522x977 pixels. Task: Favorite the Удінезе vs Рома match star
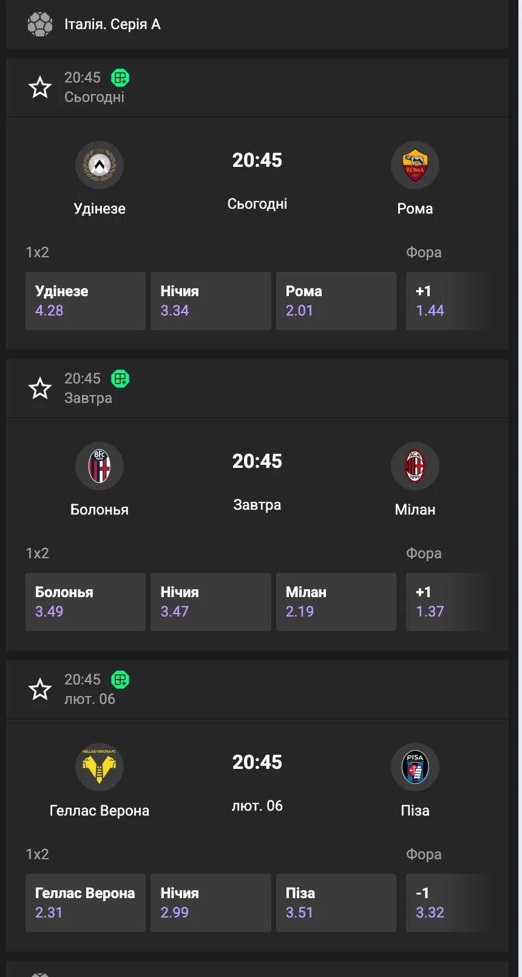pyautogui.click(x=40, y=87)
